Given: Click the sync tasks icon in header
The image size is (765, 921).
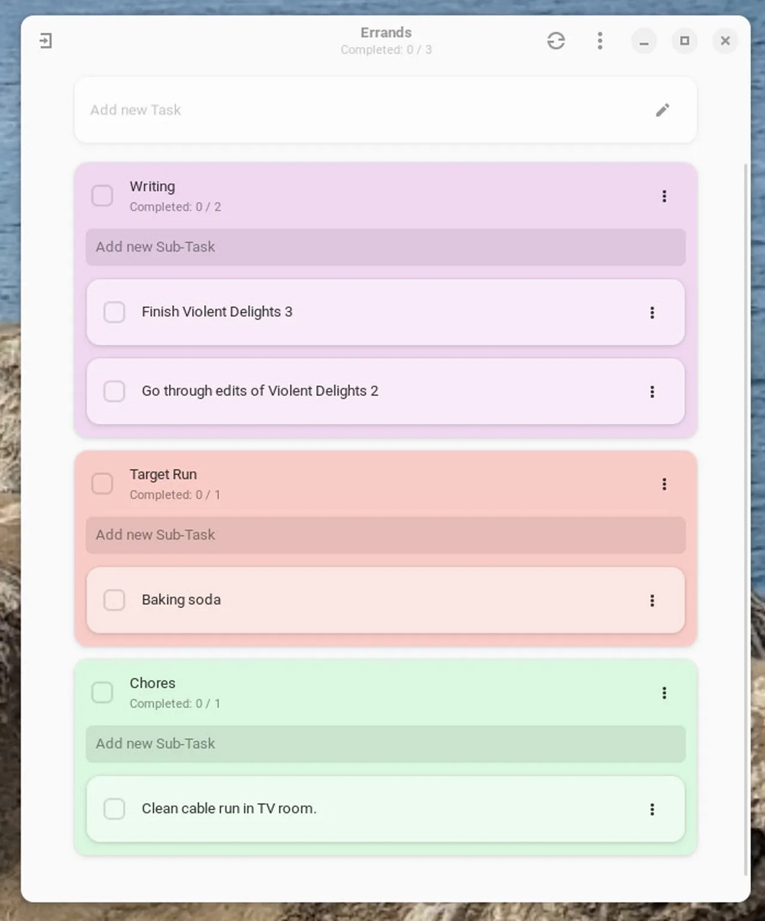Looking at the screenshot, I should tap(556, 41).
